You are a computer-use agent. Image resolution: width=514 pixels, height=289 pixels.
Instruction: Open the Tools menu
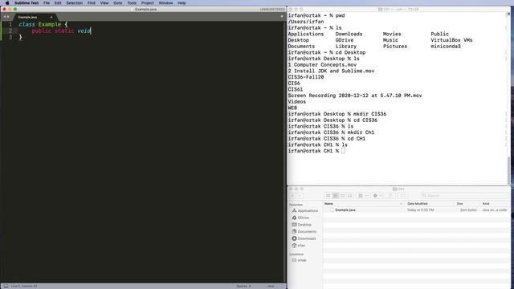[132, 3]
